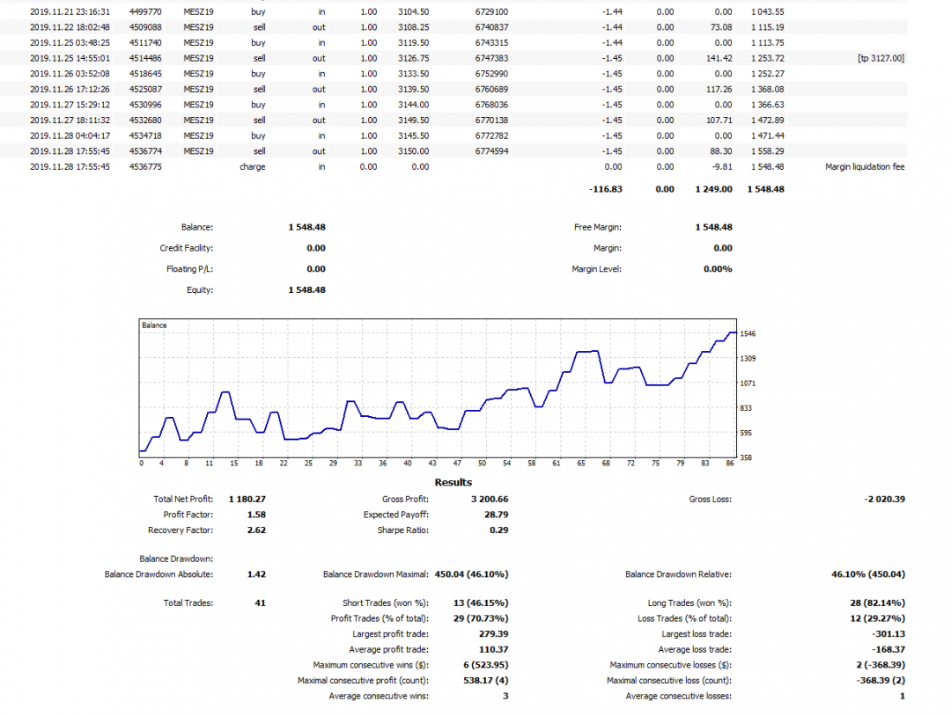Click the total profit value 1 249.00
951x716 pixels.
(713, 188)
